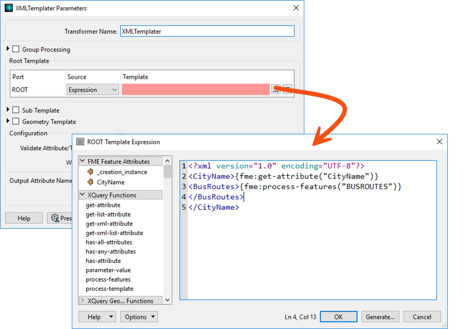Cancel the ROOT Template Expression dialog

[x=422, y=317]
